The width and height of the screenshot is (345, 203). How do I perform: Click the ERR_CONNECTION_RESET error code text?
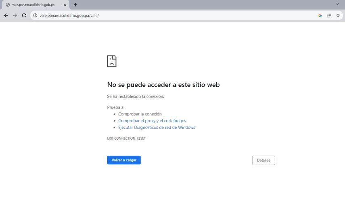pyautogui.click(x=126, y=138)
